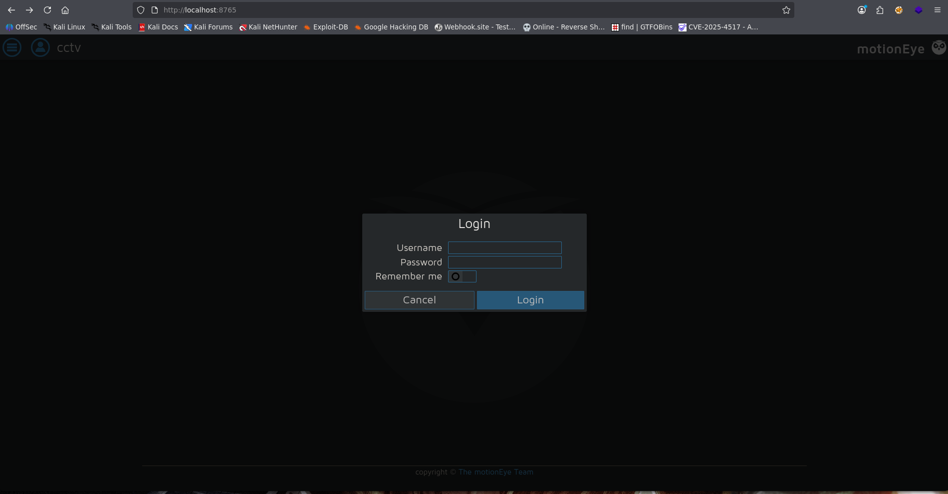The width and height of the screenshot is (948, 494).
Task: Open the Kali Linux bookmark
Action: 64,27
